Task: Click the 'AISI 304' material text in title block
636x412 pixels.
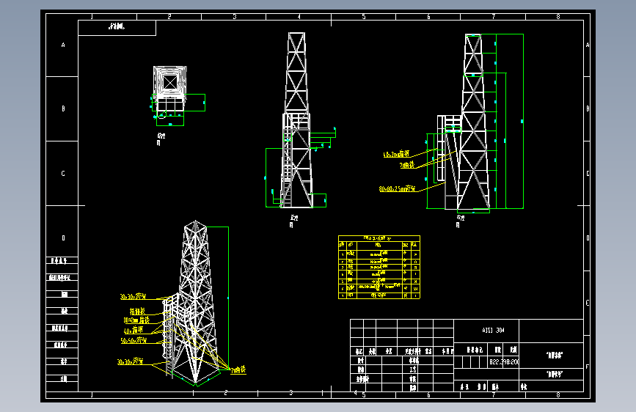Action: click(493, 331)
